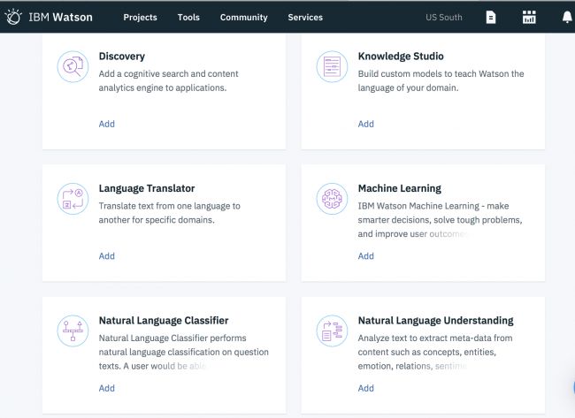Click 'Build custom models' description text
Image resolution: width=575 pixels, height=418 pixels.
(441, 80)
